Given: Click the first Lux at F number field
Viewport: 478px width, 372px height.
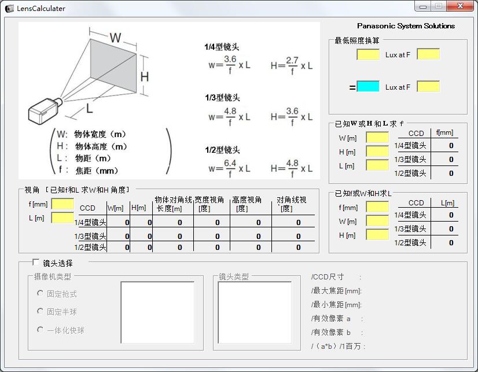Looking at the screenshot, I should tap(428, 54).
